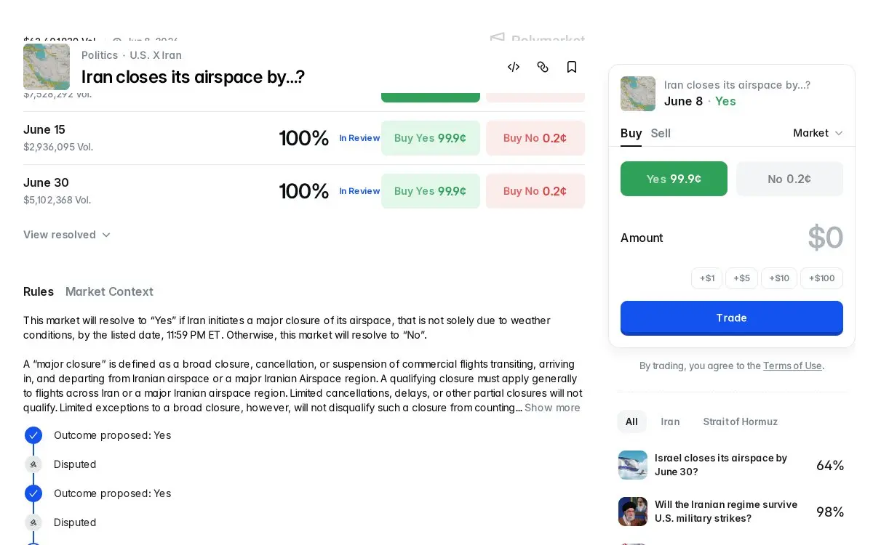Viewport: 873px width, 545px height.
Task: Expand View resolved markets
Action: [67, 235]
